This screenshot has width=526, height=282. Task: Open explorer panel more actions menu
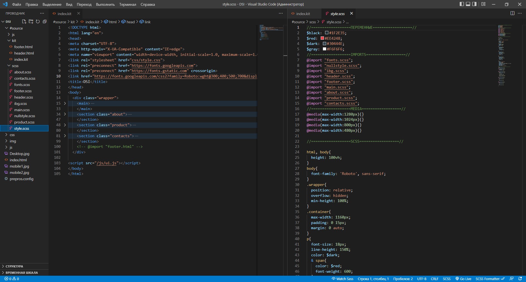click(x=42, y=13)
